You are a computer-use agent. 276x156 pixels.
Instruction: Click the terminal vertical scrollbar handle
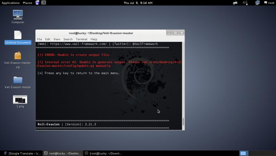coord(183,122)
